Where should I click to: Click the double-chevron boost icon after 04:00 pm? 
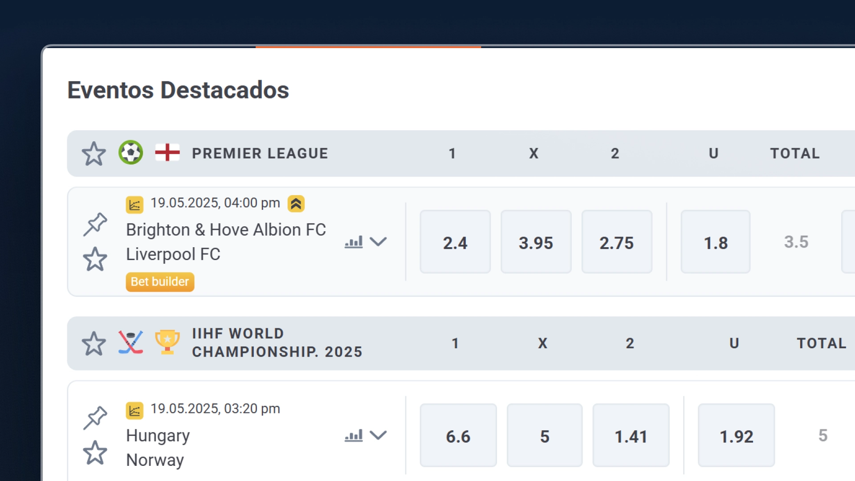296,204
